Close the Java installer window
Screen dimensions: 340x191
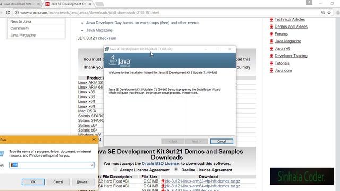point(229,49)
